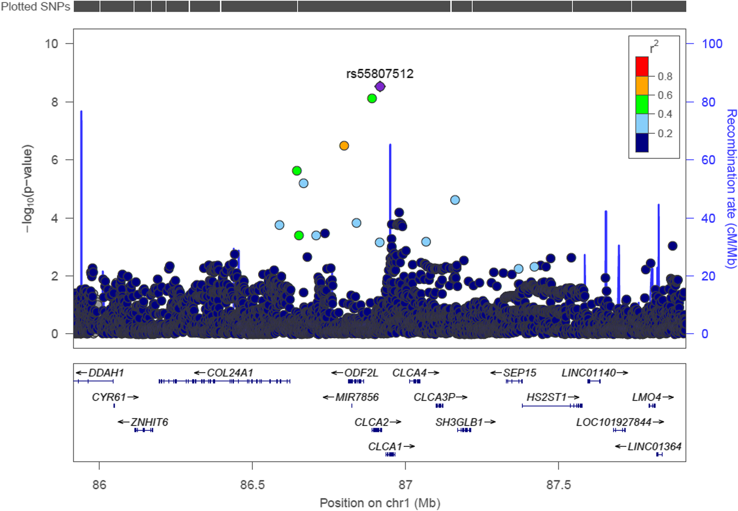The height and width of the screenshot is (511, 738).
Task: Click the light blue SNP near 87.15 Mb
Action: click(x=455, y=200)
